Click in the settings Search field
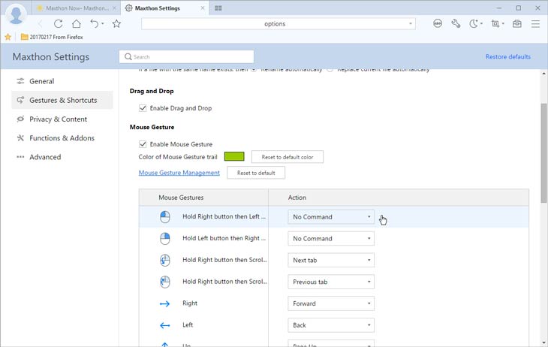 coord(186,56)
